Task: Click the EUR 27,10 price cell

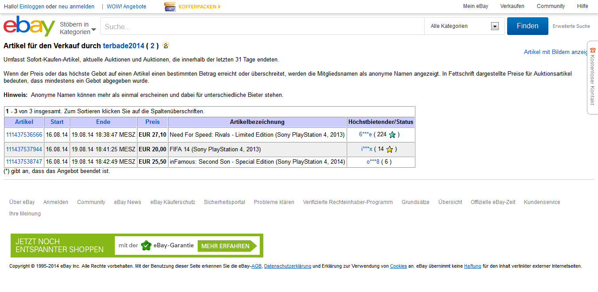Action: pyautogui.click(x=152, y=135)
